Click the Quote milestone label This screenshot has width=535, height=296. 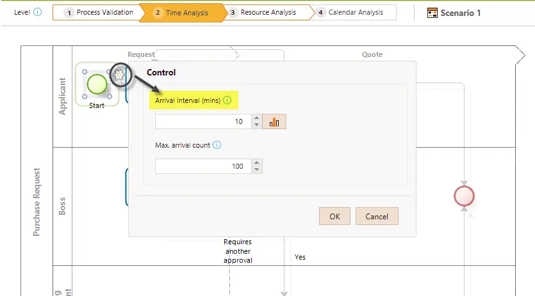[x=372, y=54]
